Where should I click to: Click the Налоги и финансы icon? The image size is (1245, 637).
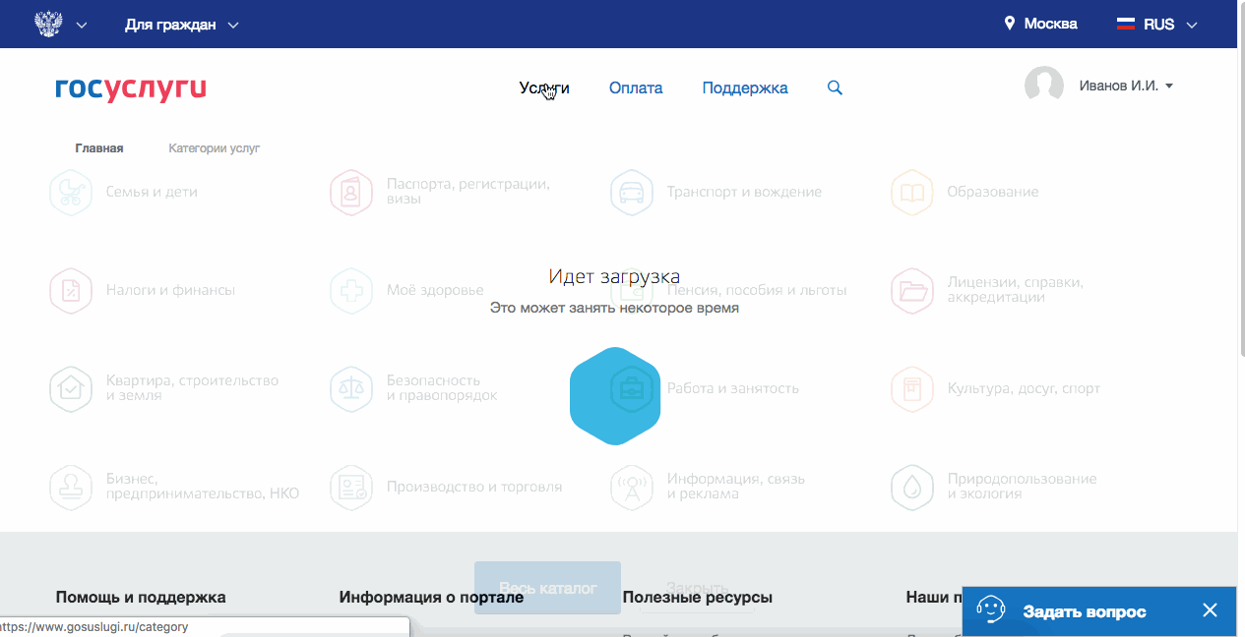pyautogui.click(x=71, y=291)
